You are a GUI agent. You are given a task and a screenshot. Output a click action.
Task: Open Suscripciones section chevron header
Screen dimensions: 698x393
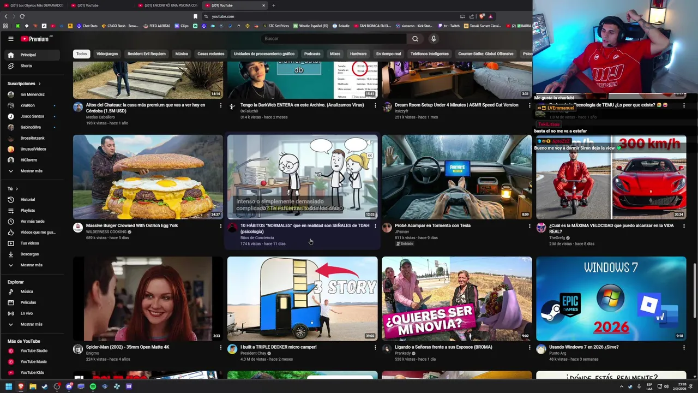coord(24,84)
